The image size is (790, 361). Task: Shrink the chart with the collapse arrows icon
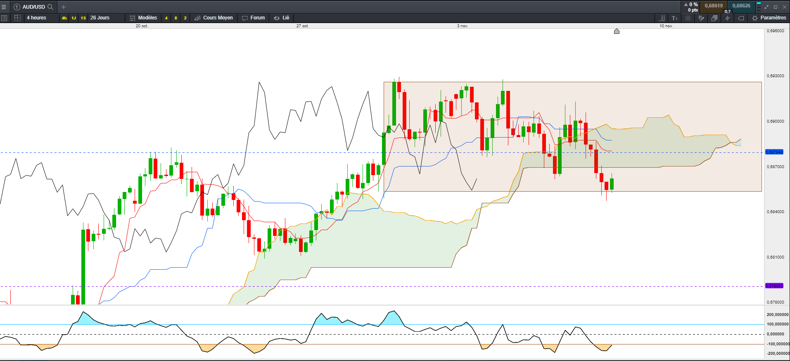[x=766, y=7]
